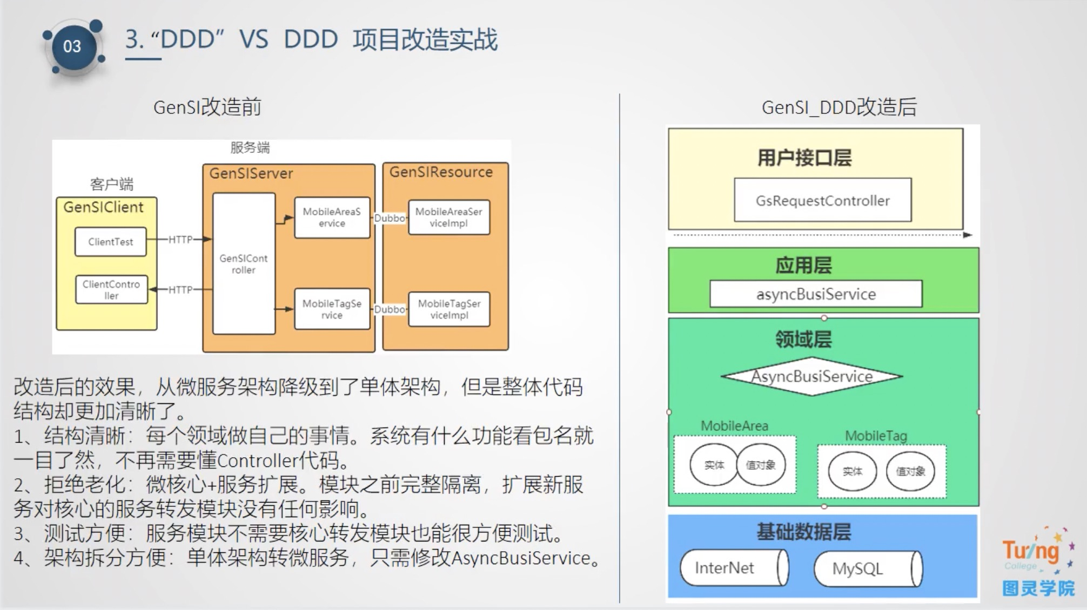Select the 实体 circle under MobileArea
Screen dimensions: 1087x610
[x=714, y=465]
